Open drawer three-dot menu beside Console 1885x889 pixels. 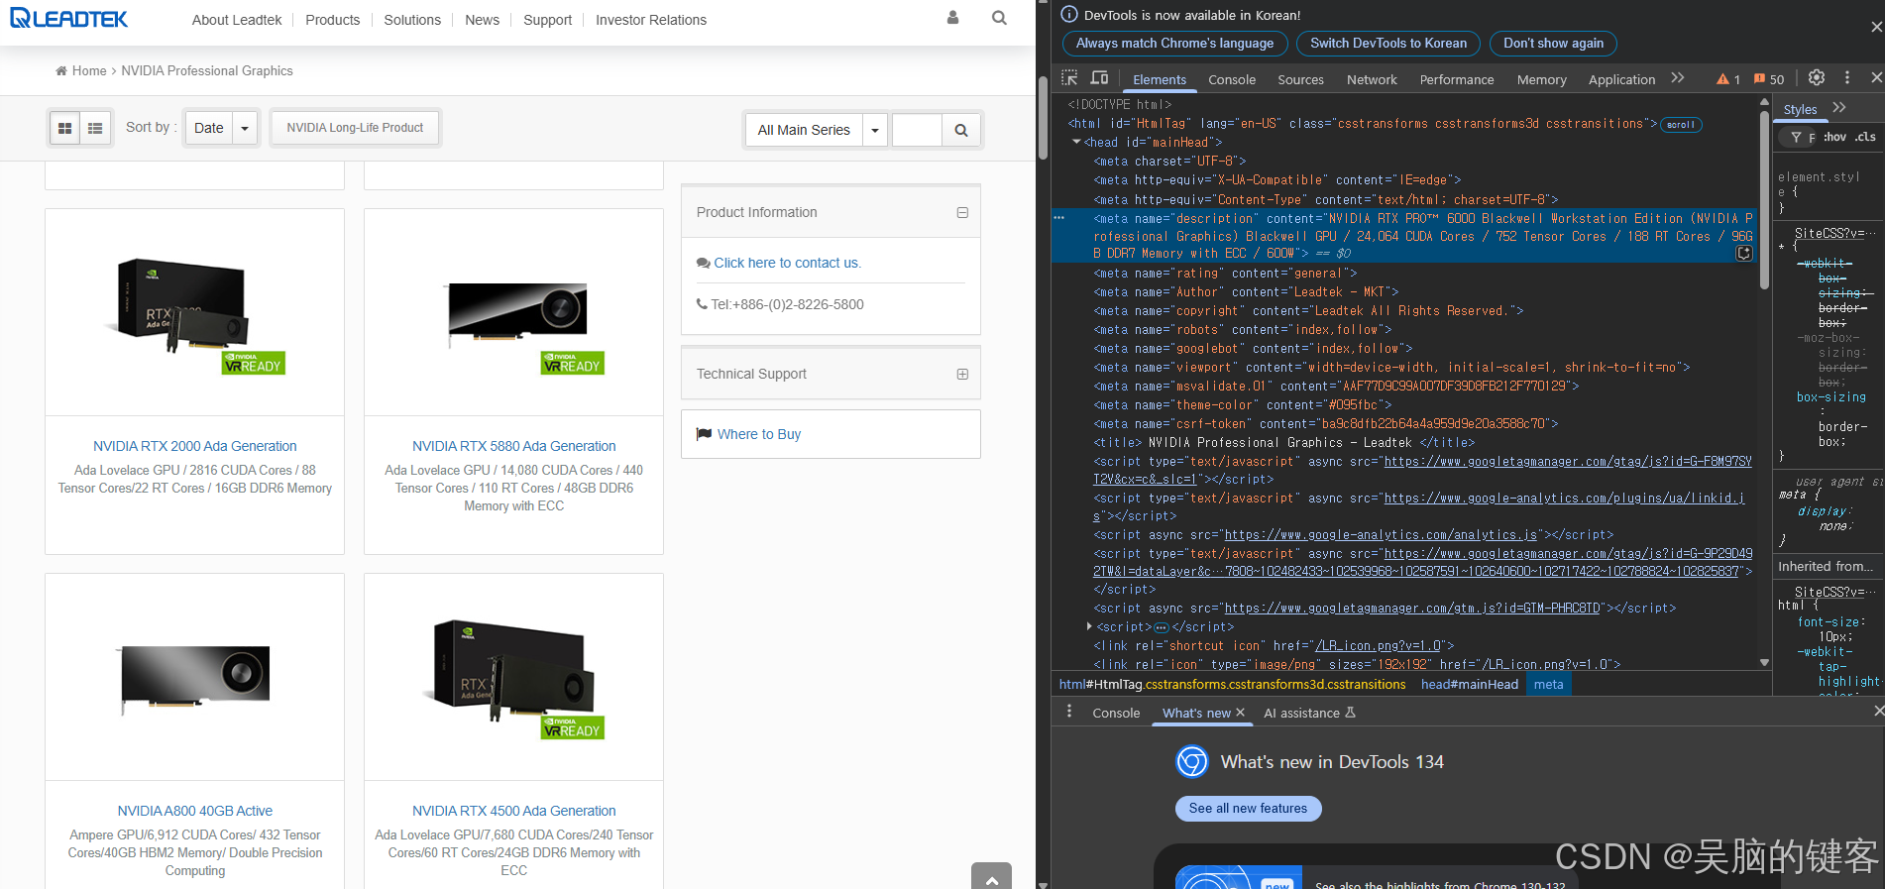point(1068,712)
